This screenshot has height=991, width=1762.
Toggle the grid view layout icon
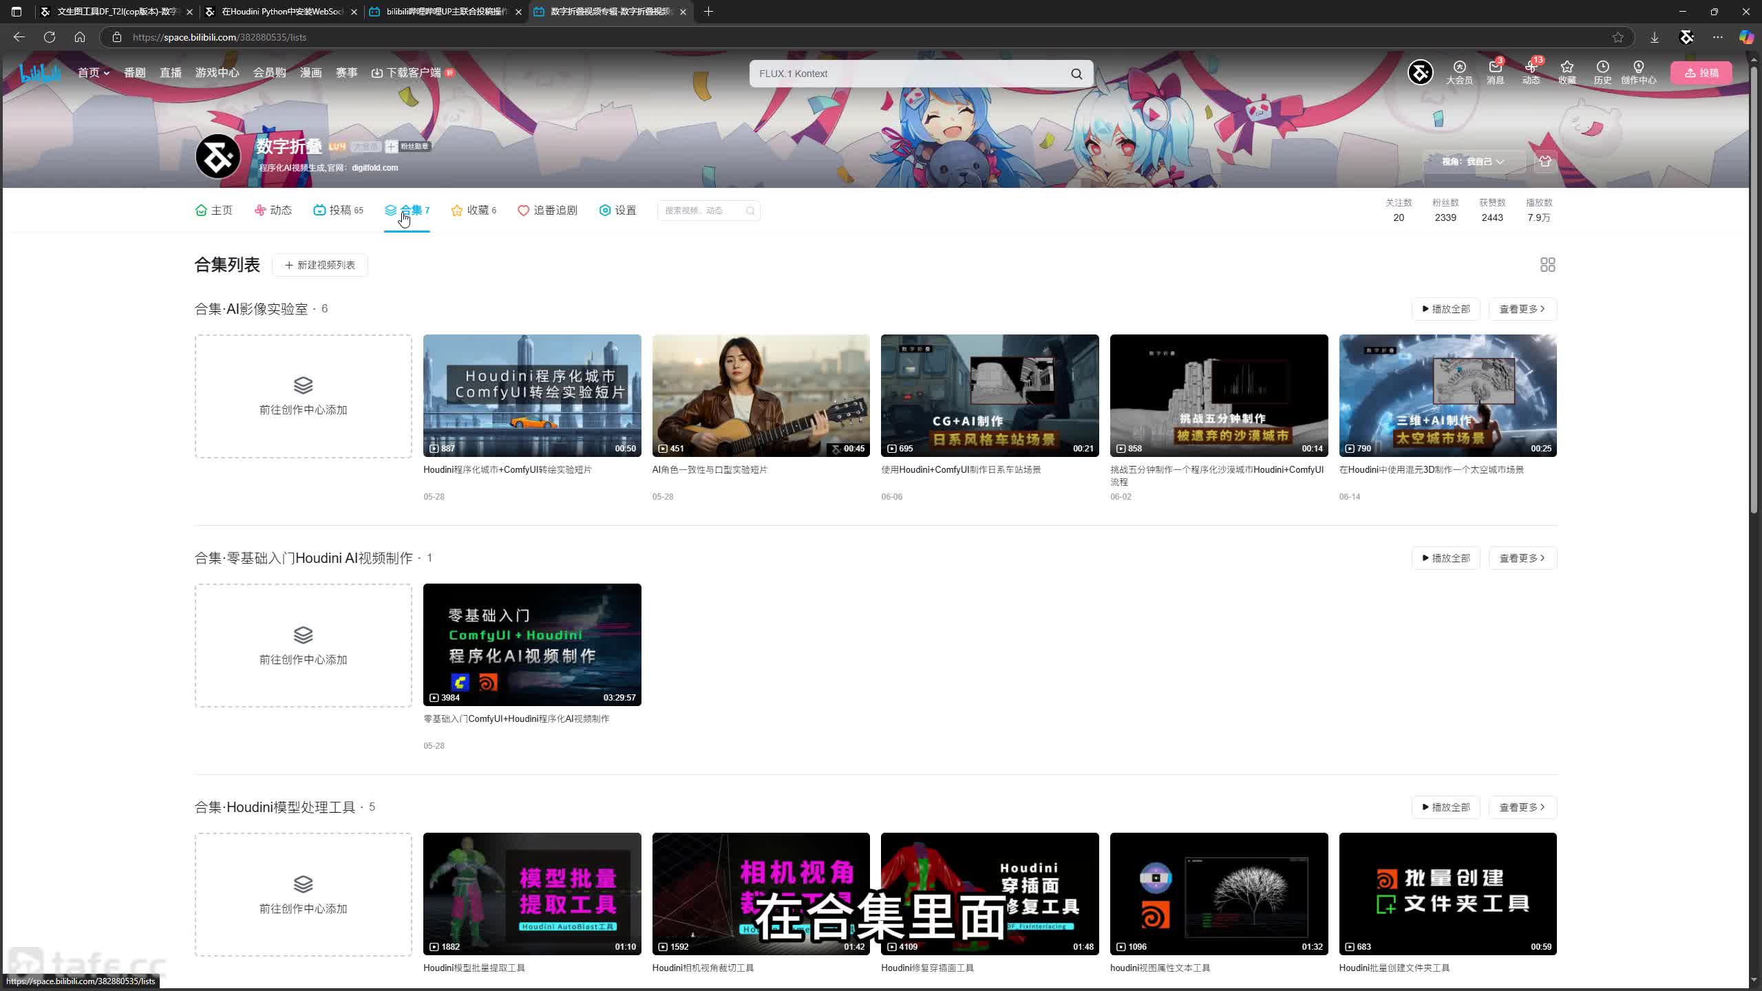click(1547, 265)
